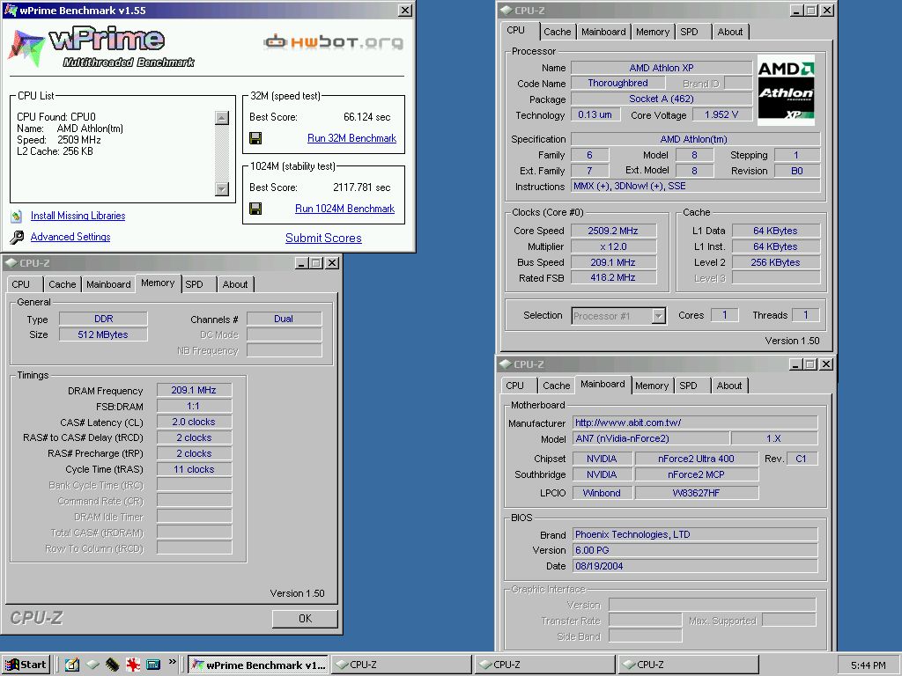Click the wPrime logo icon

pos(26,48)
